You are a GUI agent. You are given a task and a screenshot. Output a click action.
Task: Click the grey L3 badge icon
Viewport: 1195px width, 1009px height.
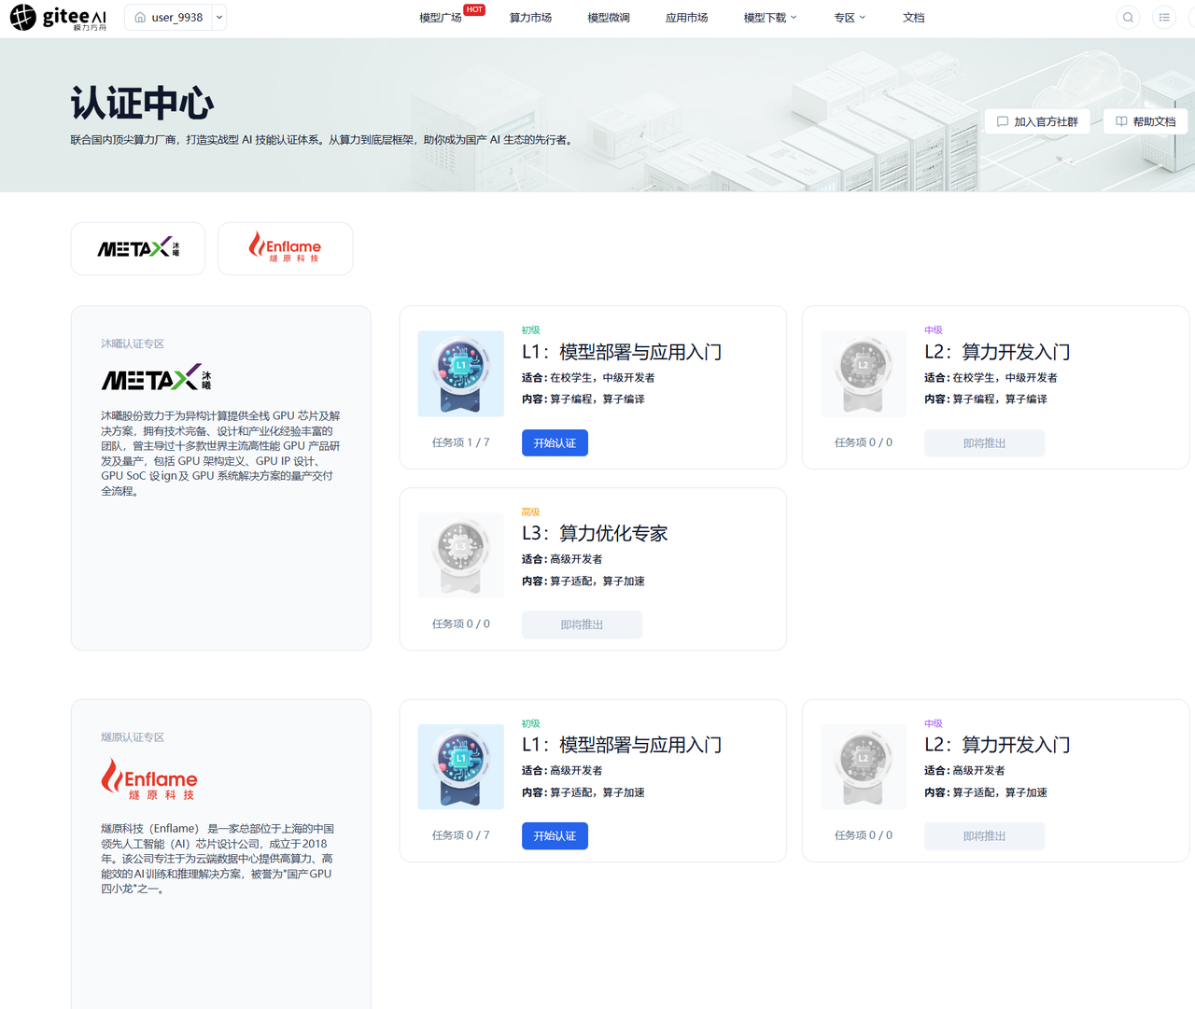click(461, 554)
